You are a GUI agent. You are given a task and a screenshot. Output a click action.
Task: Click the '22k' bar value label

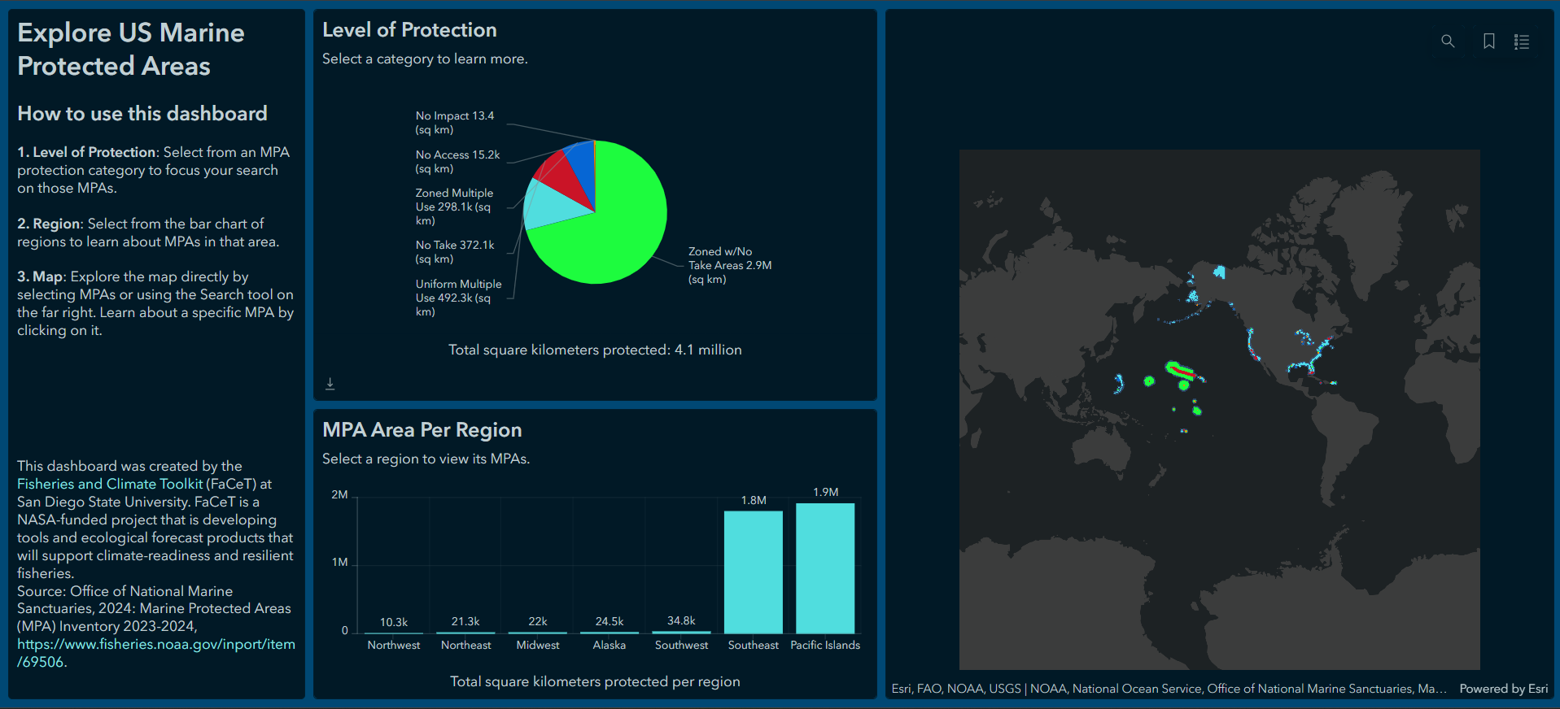tap(538, 621)
